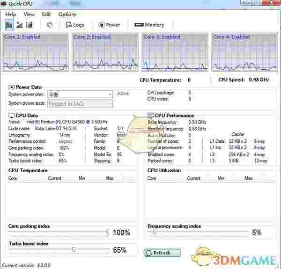
Task: Click the Legacy performance control link
Action: pos(66,141)
